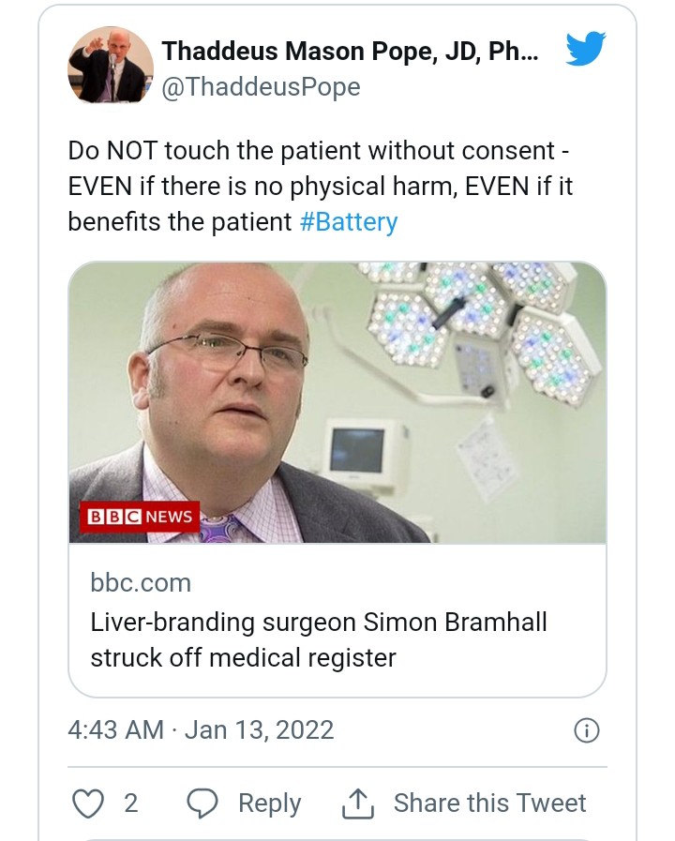Click the Jan 13, 2022 date
The image size is (675, 841).
click(259, 729)
